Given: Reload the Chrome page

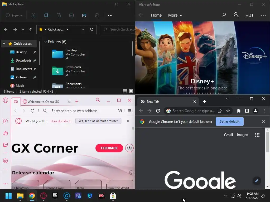Looking at the screenshot, I should click(x=158, y=111).
